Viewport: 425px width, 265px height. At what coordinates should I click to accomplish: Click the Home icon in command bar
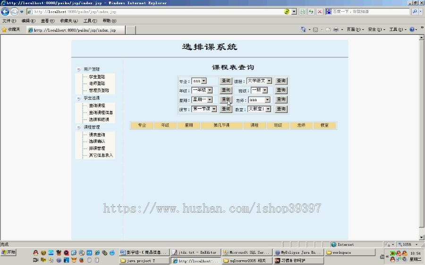(303, 30)
